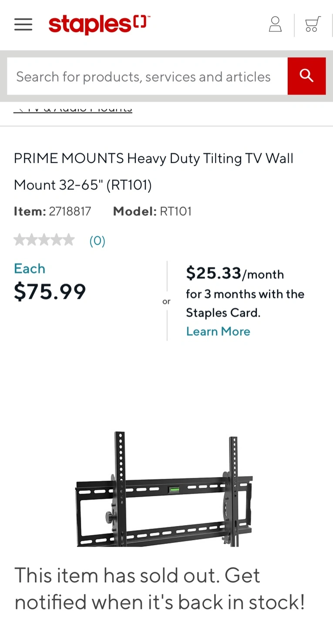The width and height of the screenshot is (333, 628).
Task: Click the sold out notification message
Action: coord(160,589)
